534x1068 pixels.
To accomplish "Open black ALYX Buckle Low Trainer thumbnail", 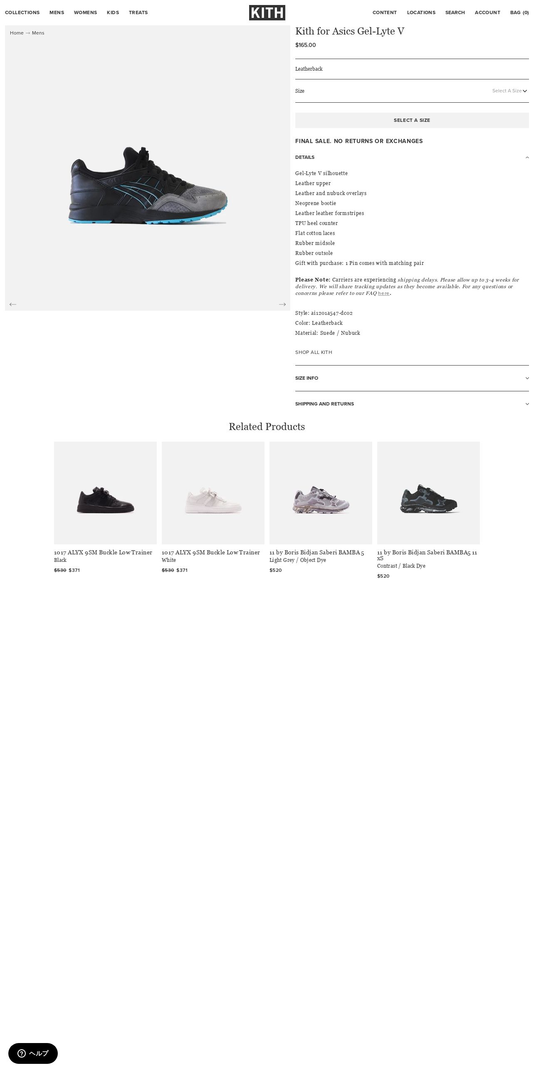I will click(105, 493).
